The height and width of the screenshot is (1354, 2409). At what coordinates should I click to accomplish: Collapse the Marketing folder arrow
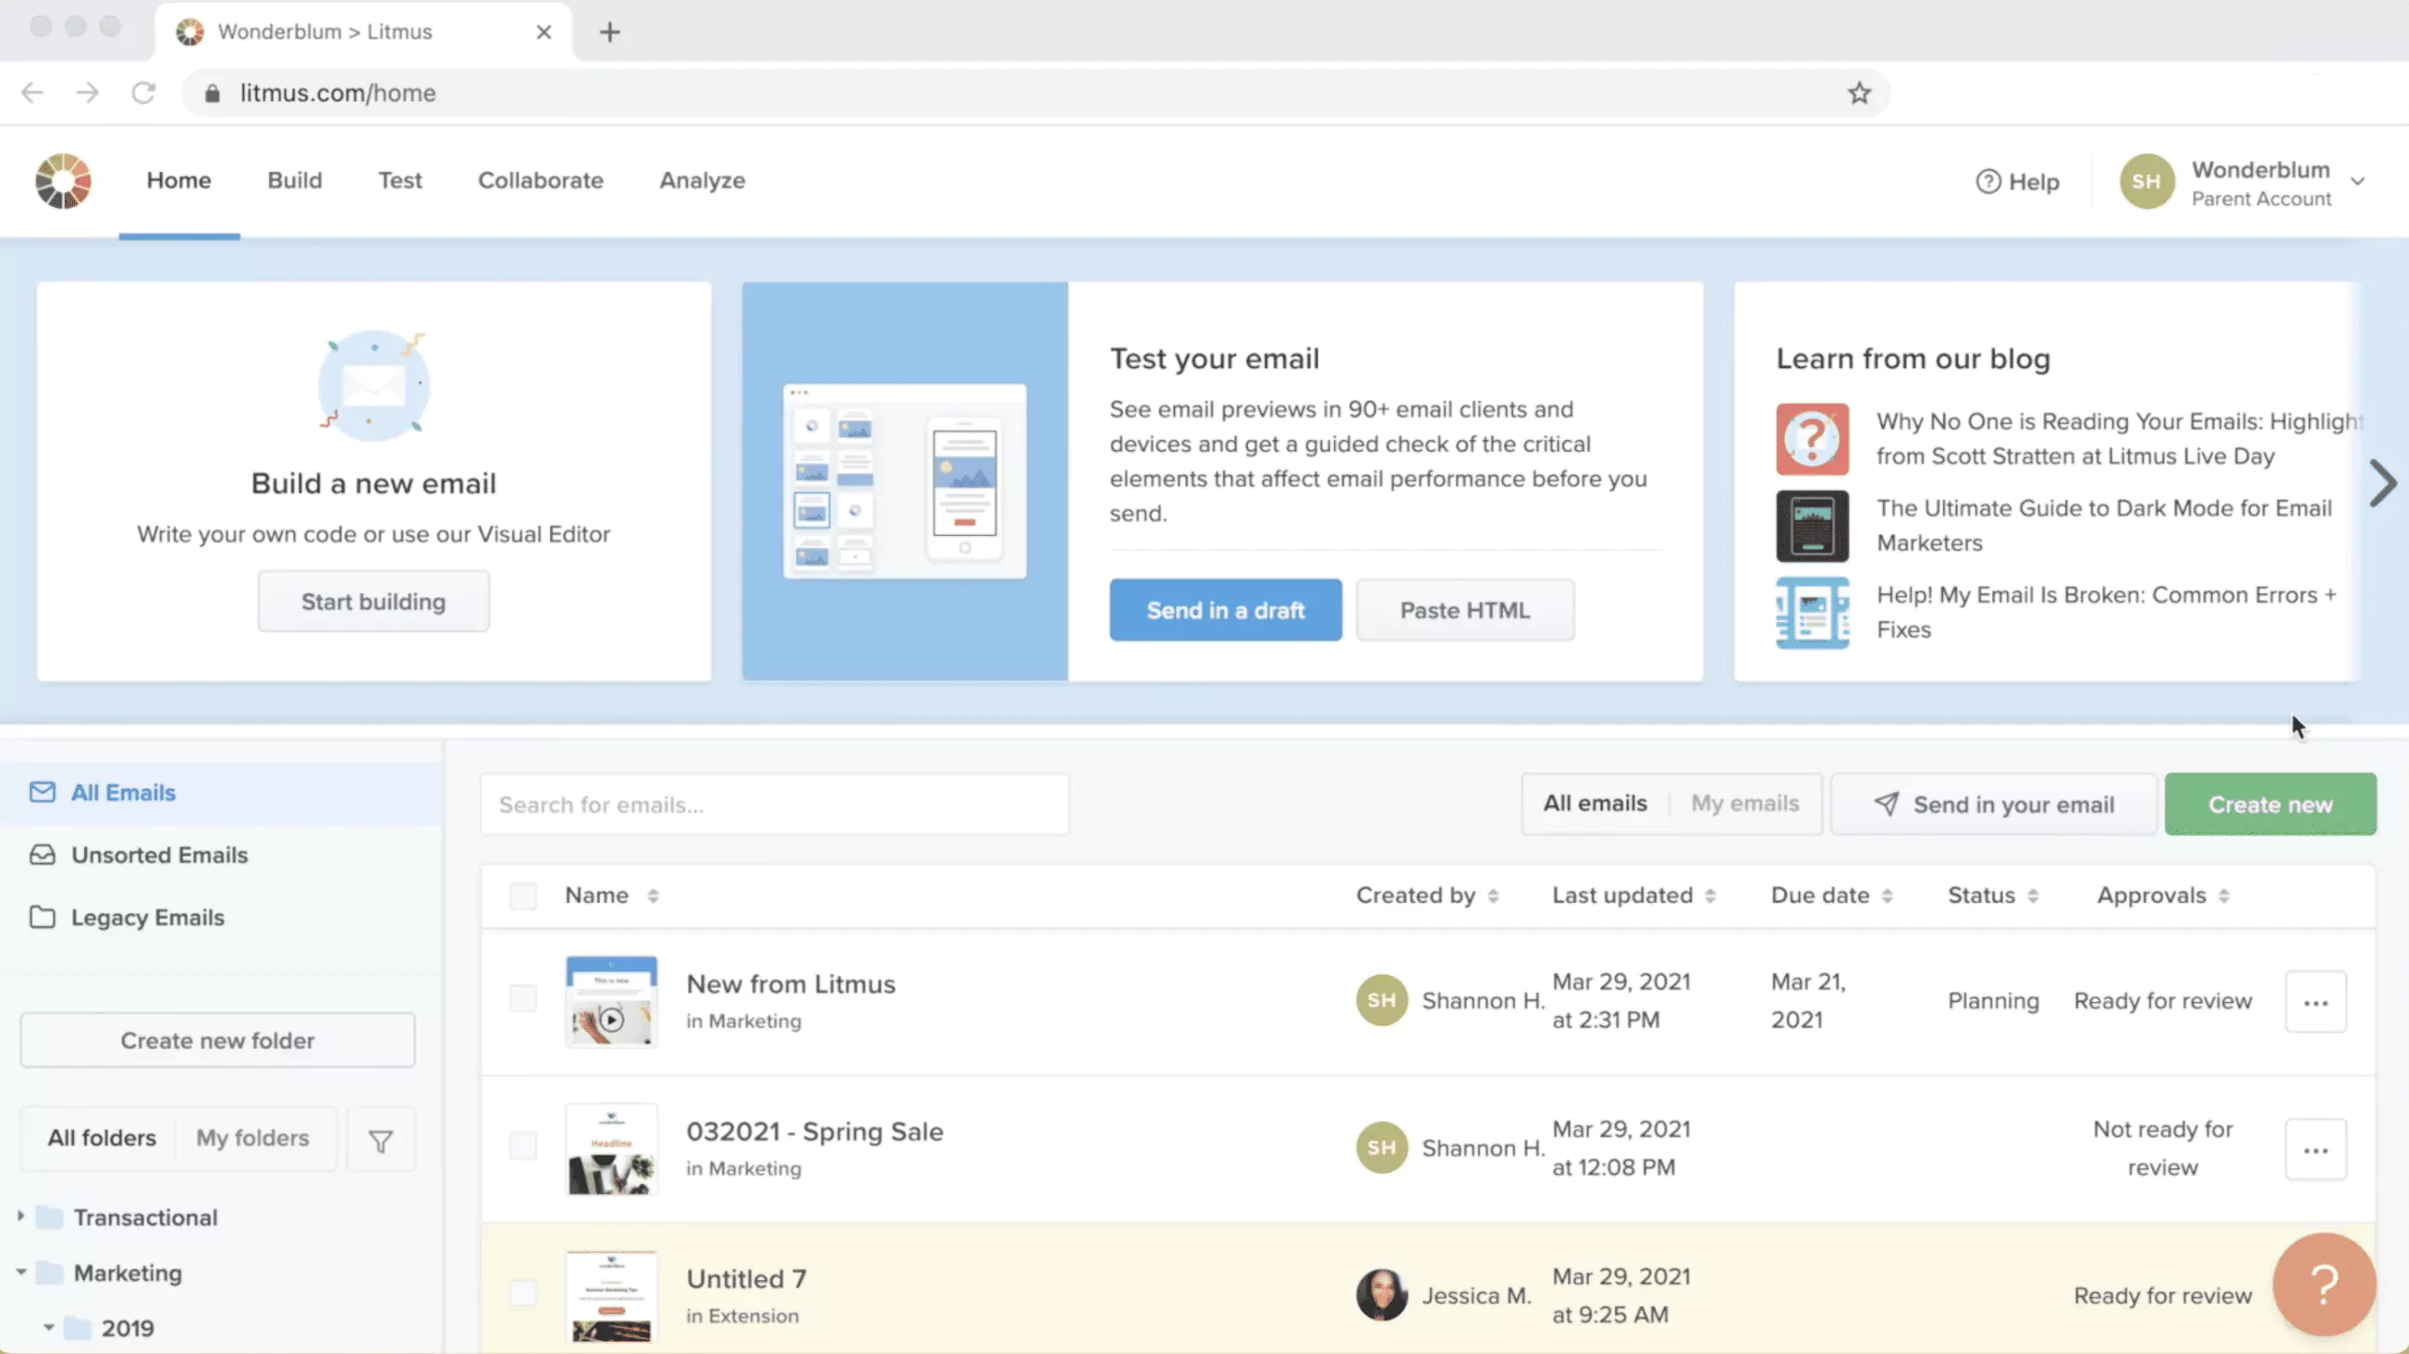[21, 1272]
